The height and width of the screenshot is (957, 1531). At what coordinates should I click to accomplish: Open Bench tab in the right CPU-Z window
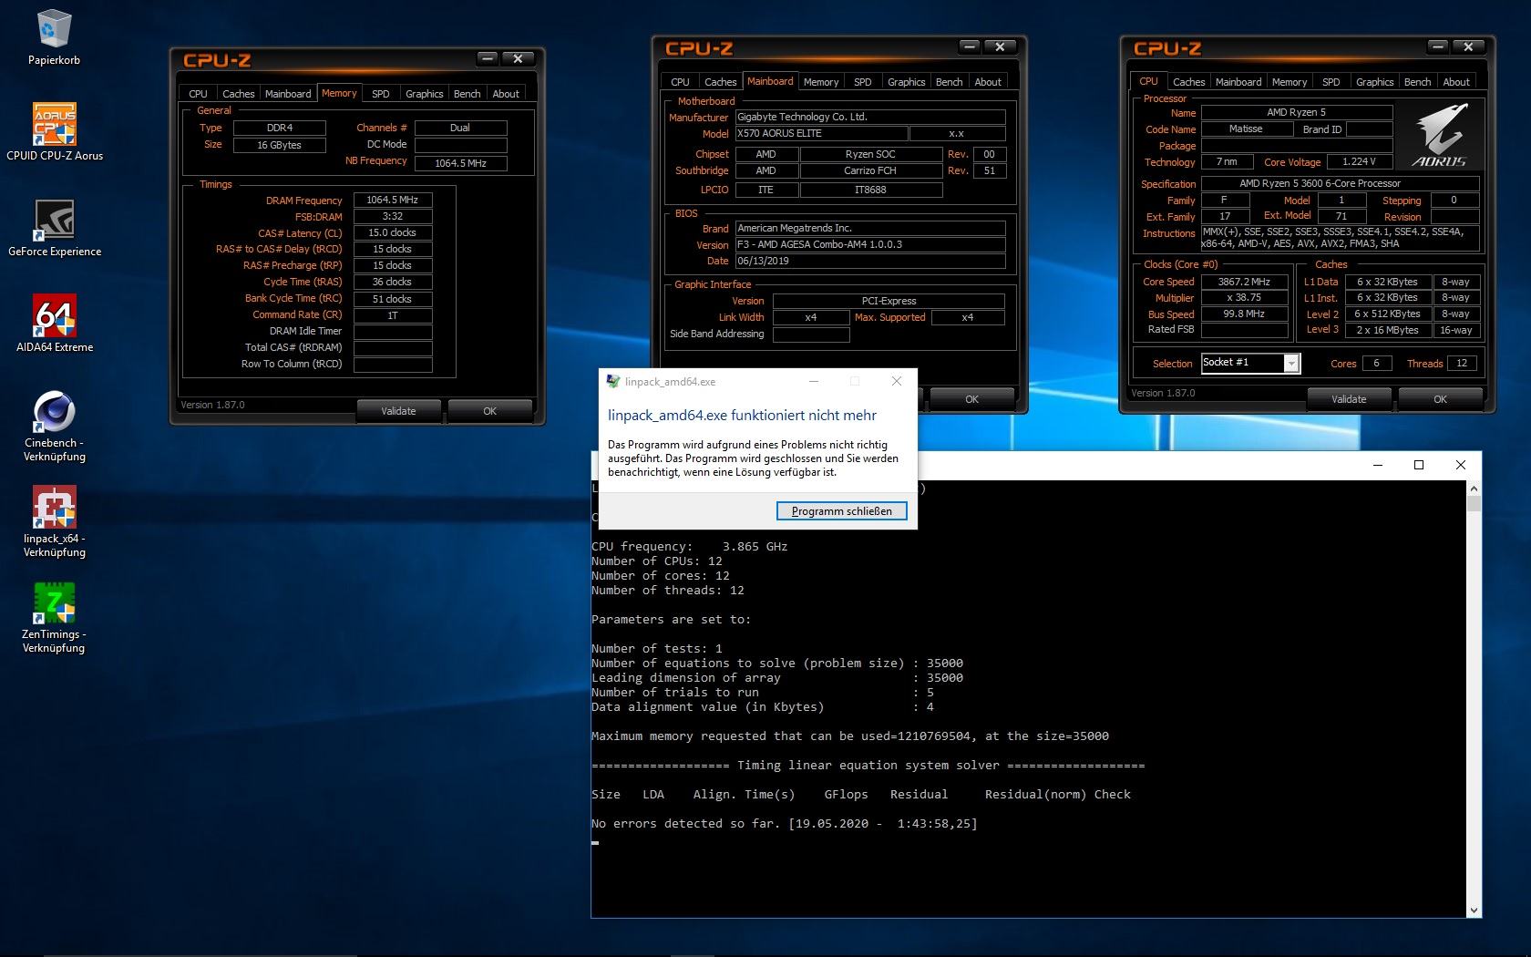point(1417,82)
